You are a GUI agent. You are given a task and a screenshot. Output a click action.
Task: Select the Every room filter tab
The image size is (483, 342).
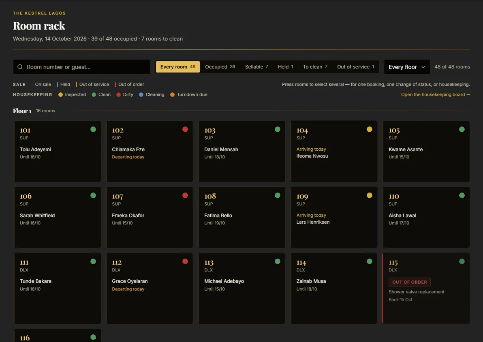178,67
